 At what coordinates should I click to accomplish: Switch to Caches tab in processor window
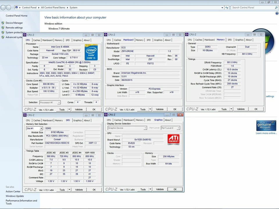[x=37, y=40]
